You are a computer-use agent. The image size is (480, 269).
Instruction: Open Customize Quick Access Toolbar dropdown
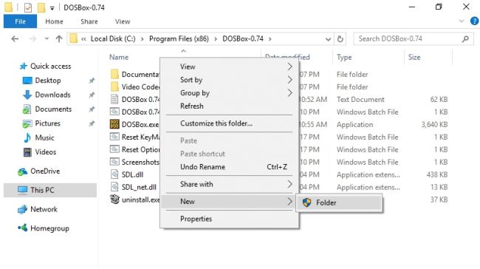[52, 8]
